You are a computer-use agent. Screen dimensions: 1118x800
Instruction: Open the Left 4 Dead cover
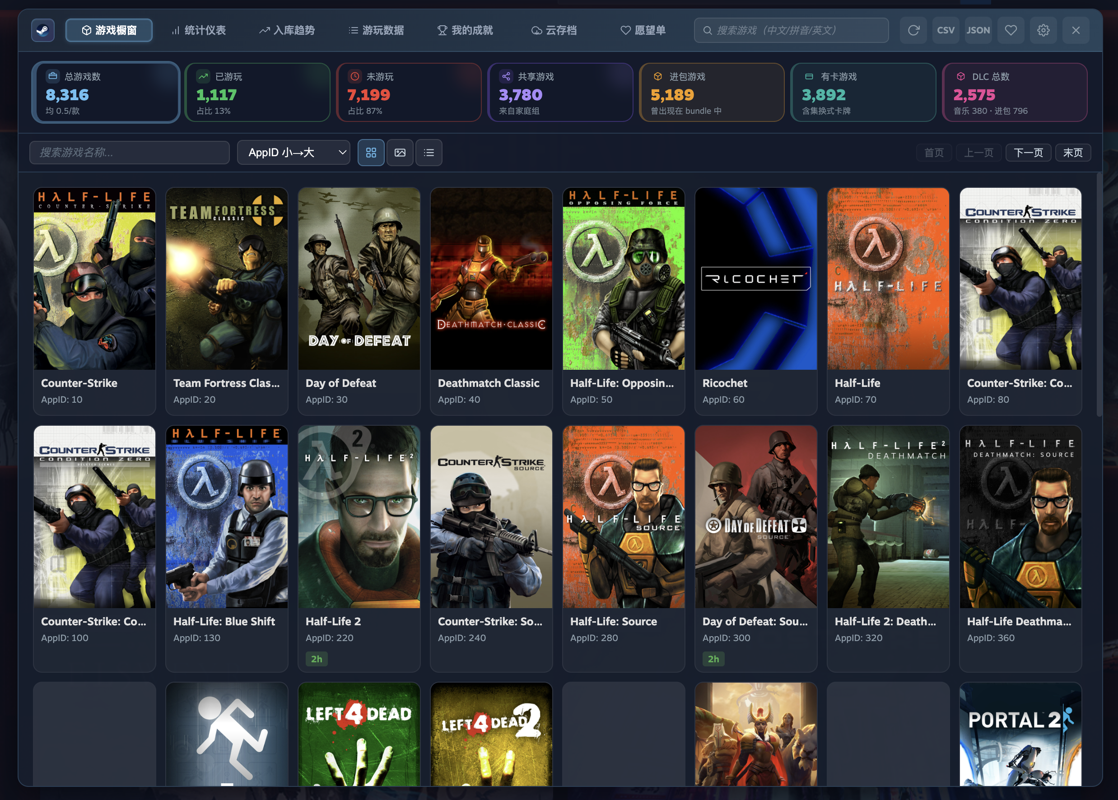tap(359, 734)
